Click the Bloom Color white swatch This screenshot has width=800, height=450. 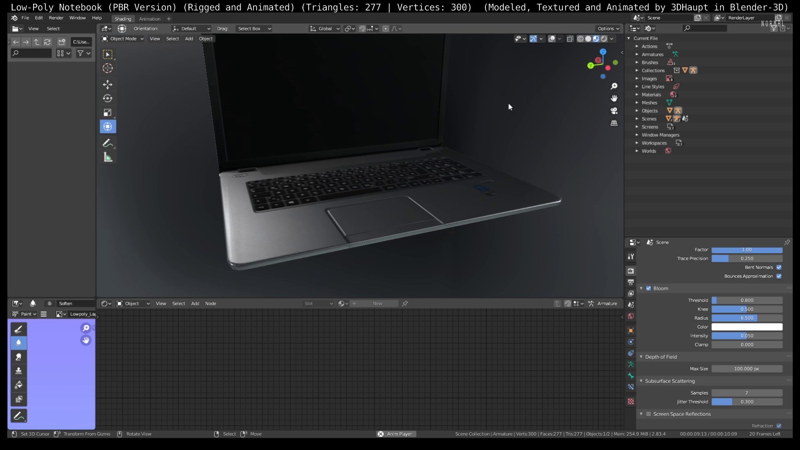(x=747, y=327)
